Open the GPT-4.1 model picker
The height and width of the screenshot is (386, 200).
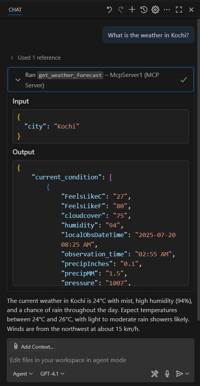click(x=52, y=374)
